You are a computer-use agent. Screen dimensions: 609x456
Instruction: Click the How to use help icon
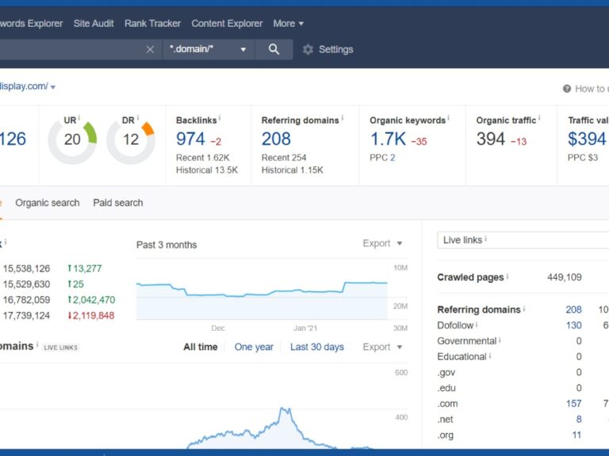tap(567, 89)
